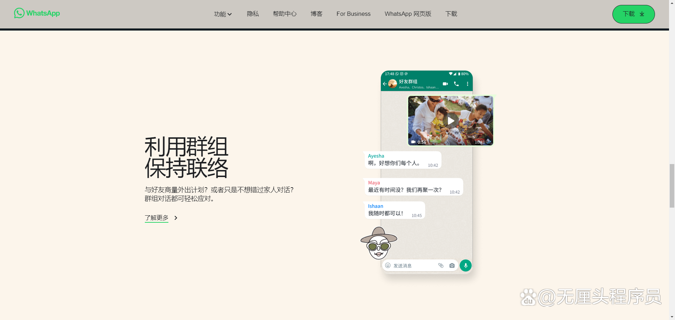Tap the green microphone voice button
675x320 pixels.
[x=466, y=266]
